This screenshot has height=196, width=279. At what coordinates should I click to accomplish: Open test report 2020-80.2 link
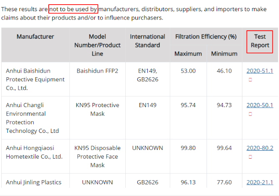click(260, 148)
